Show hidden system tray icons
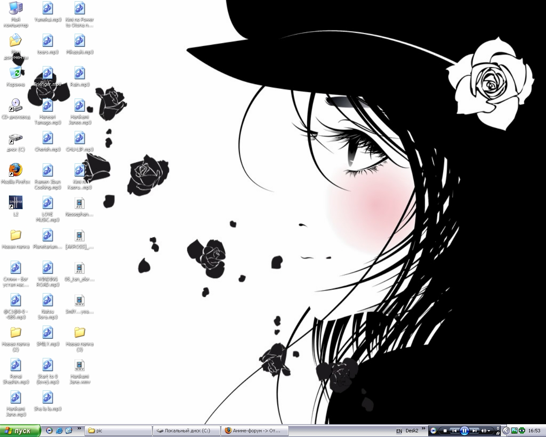 [506, 431]
